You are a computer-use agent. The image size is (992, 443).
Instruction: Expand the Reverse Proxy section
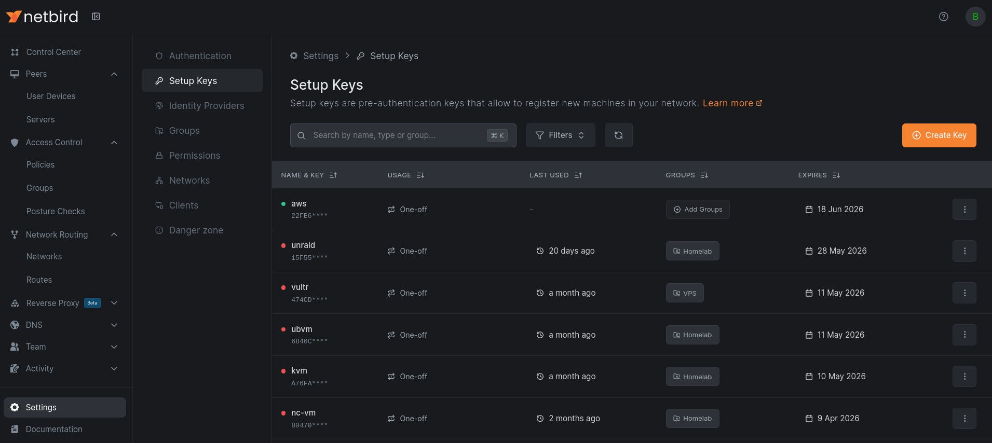(114, 303)
